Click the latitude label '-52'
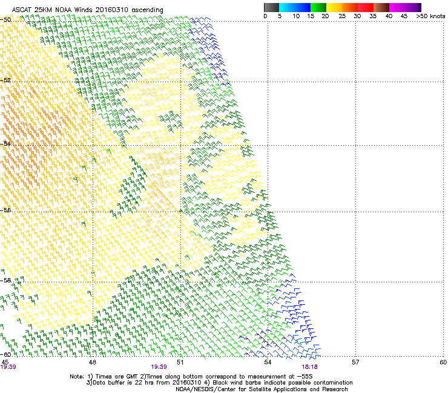The width and height of the screenshot is (448, 393). pos(5,80)
